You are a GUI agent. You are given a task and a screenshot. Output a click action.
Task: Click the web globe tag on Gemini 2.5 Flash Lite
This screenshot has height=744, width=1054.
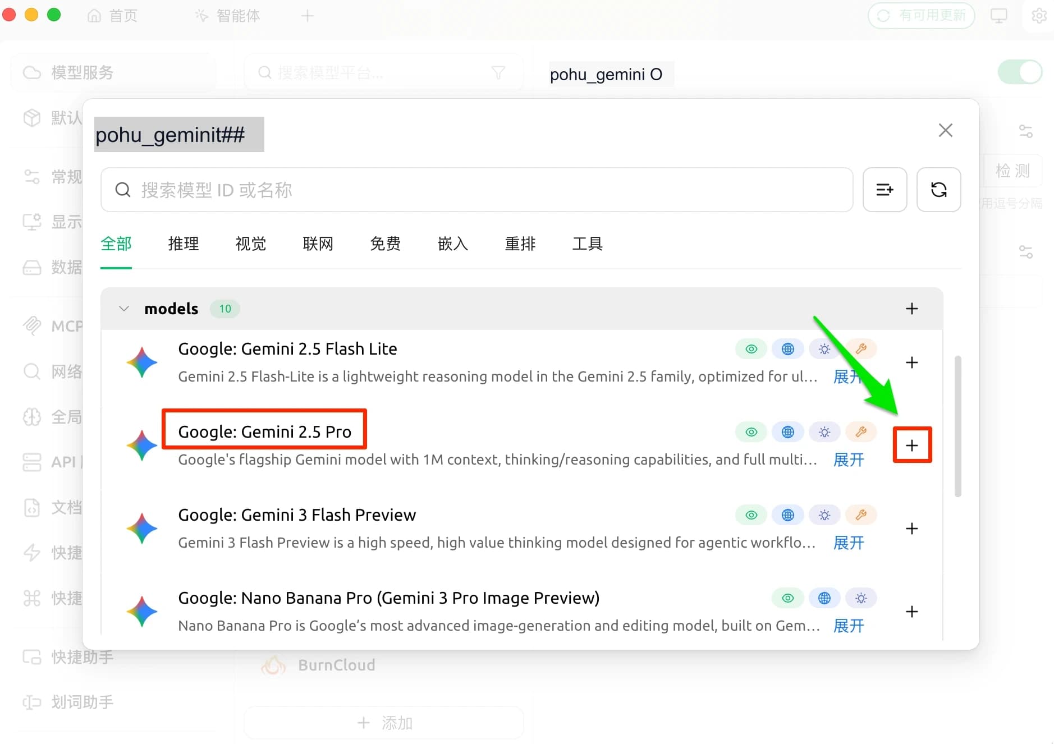pos(788,349)
